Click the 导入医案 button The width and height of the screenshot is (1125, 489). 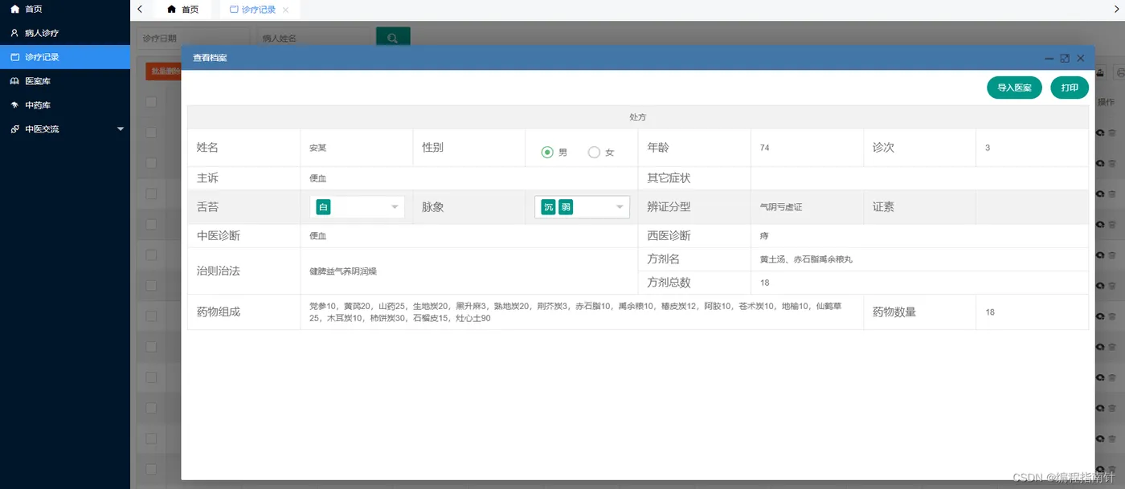pyautogui.click(x=1014, y=88)
